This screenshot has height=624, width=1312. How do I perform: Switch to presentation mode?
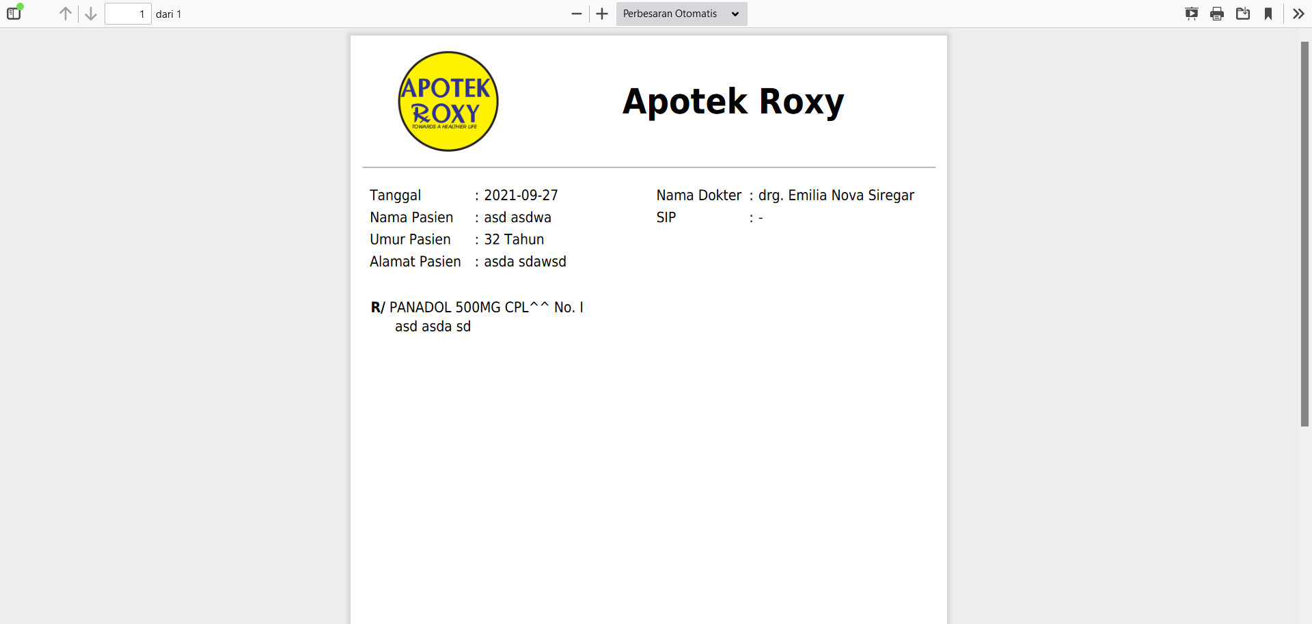1192,14
